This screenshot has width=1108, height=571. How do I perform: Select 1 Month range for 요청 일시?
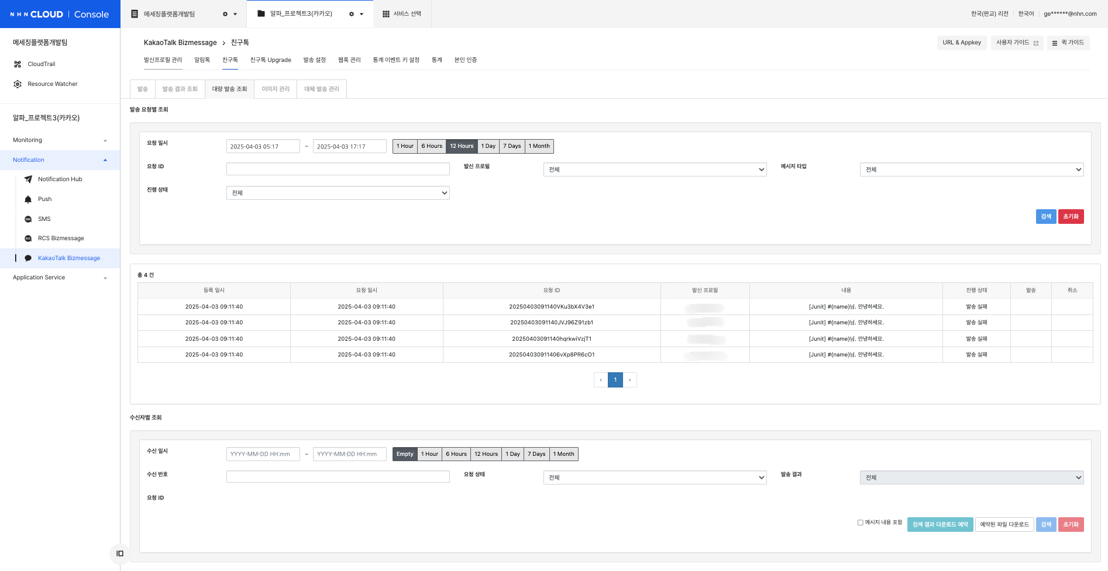[x=539, y=146]
